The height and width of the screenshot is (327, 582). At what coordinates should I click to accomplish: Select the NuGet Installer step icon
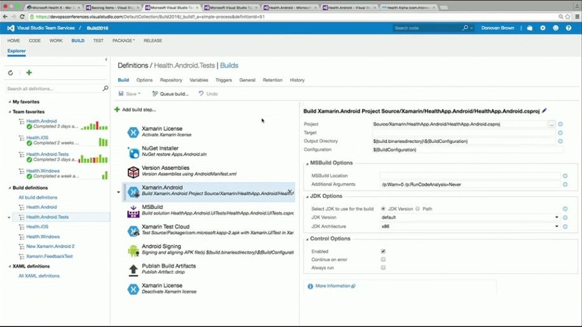[x=133, y=152]
